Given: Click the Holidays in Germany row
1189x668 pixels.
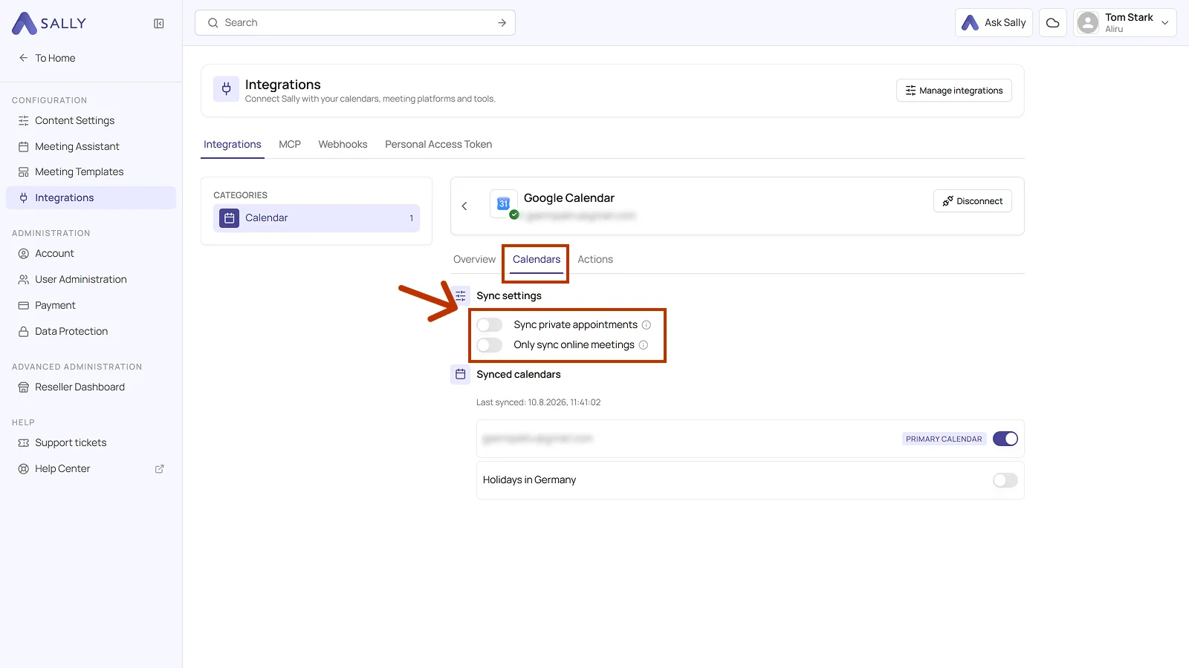Looking at the screenshot, I should [x=751, y=480].
